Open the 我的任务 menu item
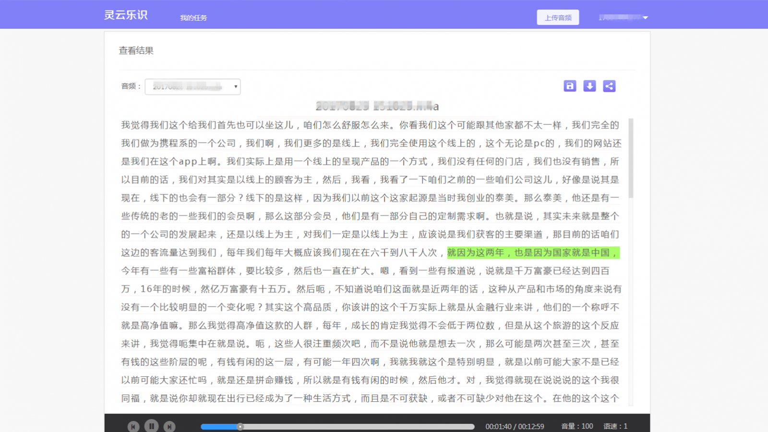The width and height of the screenshot is (768, 432). tap(193, 18)
